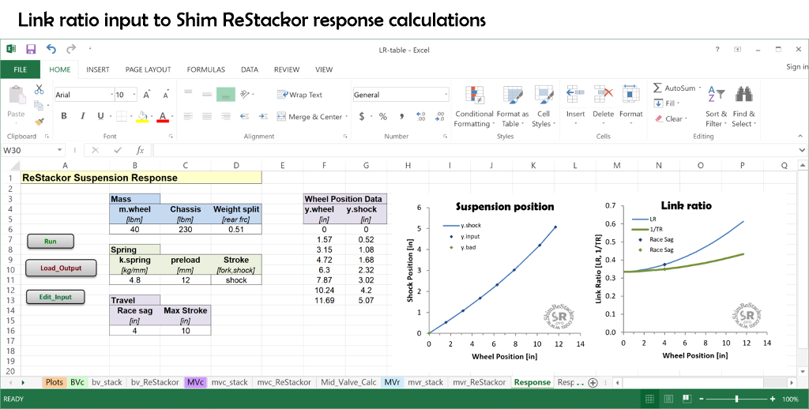Expand the General number format dropdown
The image size is (809, 409).
pos(446,95)
